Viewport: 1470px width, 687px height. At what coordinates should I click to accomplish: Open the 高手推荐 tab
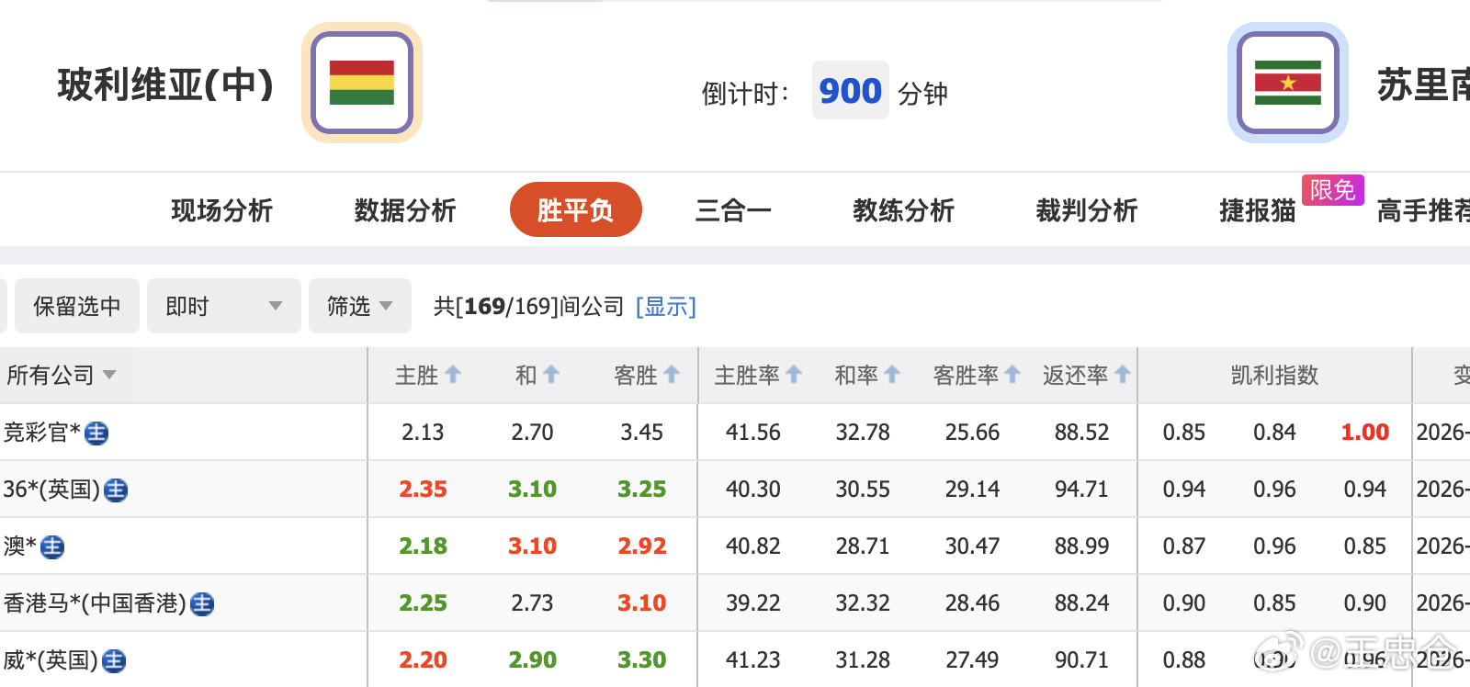pyautogui.click(x=1423, y=210)
